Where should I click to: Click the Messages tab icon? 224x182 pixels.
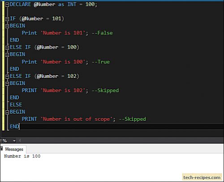pyautogui.click(x=2, y=148)
